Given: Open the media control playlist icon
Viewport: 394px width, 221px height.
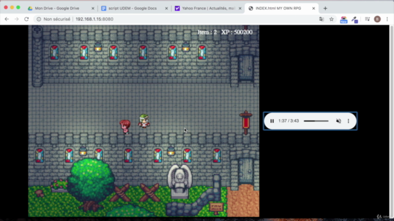Looking at the screenshot, I should [x=367, y=19].
